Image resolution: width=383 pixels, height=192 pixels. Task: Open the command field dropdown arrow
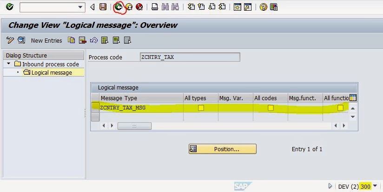coord(80,7)
